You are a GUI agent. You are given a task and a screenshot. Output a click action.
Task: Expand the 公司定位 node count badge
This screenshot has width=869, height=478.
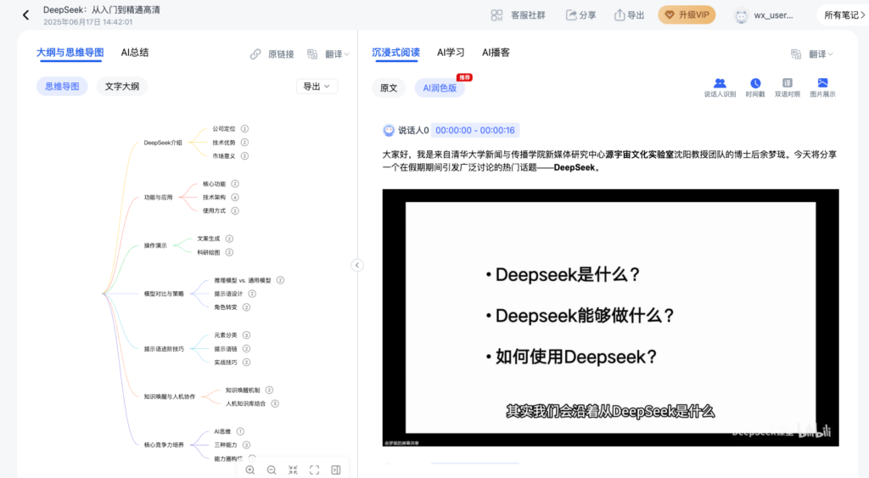point(244,129)
